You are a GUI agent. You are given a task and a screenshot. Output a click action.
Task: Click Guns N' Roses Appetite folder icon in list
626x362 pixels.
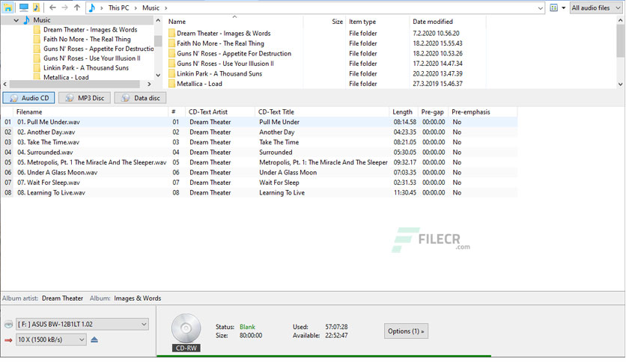coord(171,53)
